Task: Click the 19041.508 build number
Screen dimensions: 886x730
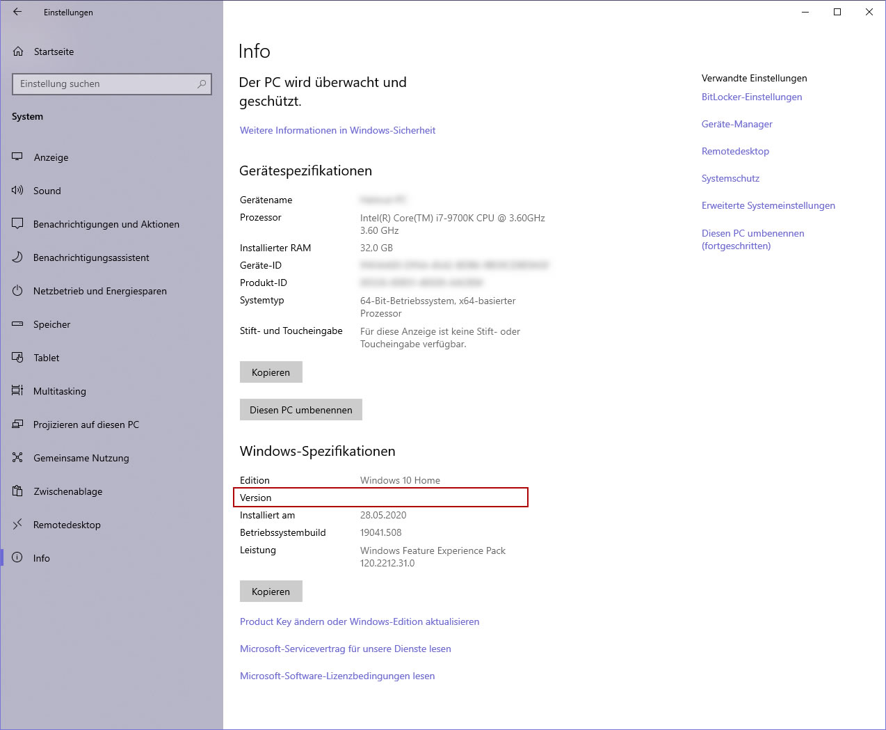Action: coord(381,532)
